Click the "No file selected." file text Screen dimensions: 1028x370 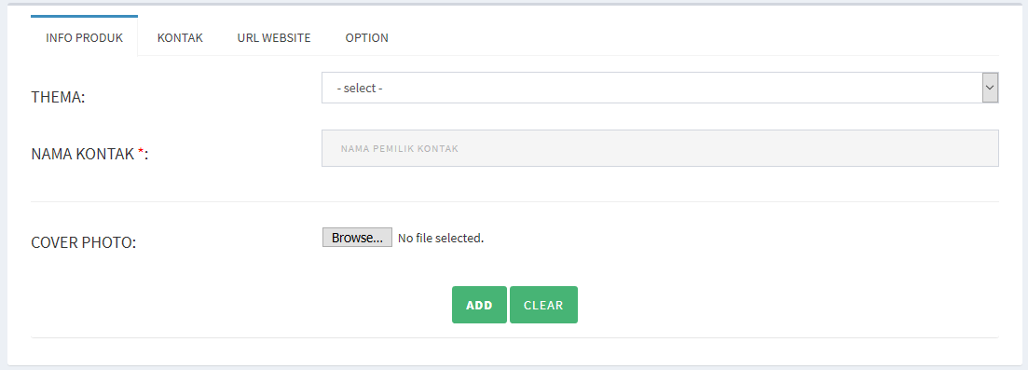click(441, 239)
